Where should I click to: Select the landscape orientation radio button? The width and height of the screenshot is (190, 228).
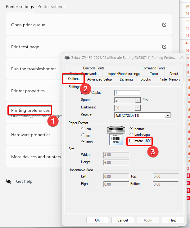point(131,135)
